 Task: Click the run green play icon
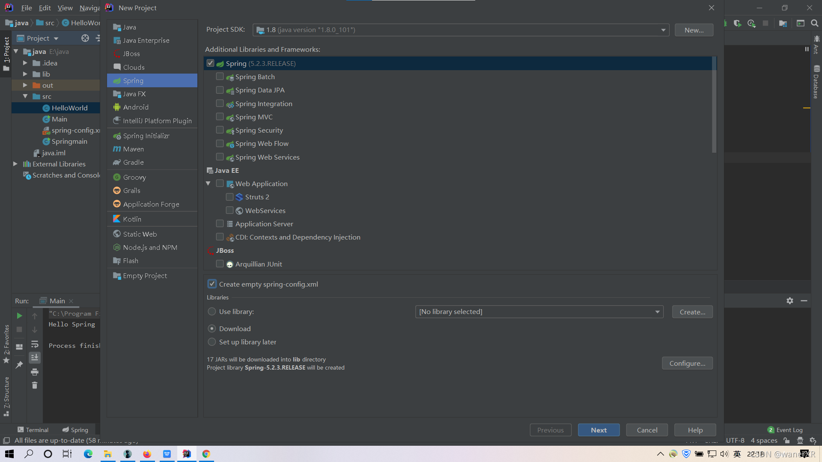19,316
